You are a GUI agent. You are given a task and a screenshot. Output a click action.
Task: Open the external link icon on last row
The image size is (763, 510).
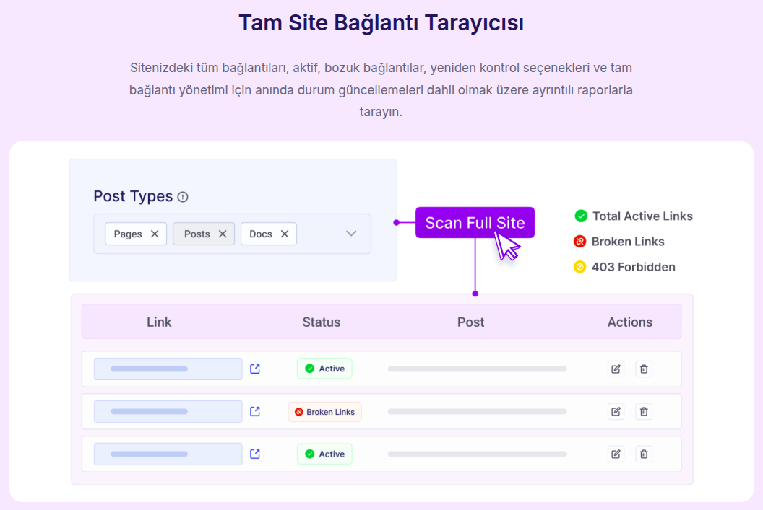click(254, 454)
